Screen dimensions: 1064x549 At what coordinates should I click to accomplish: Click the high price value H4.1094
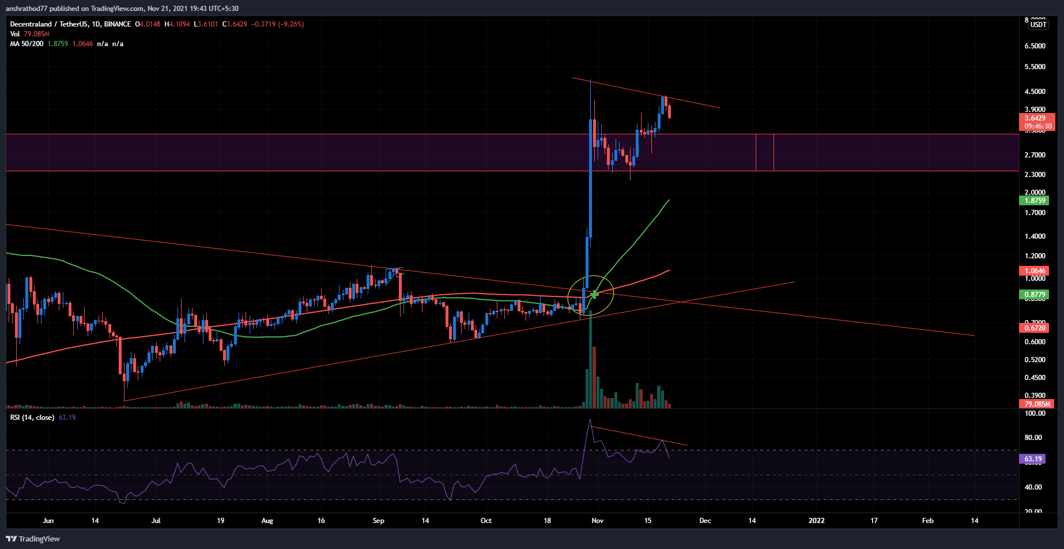tap(177, 24)
